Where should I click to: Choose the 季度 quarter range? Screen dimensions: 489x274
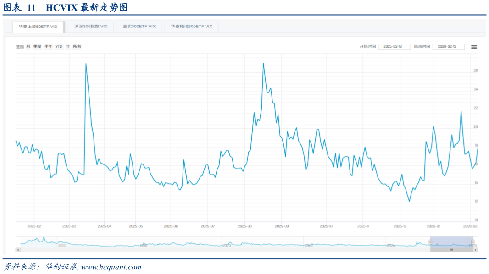pyautogui.click(x=37, y=47)
